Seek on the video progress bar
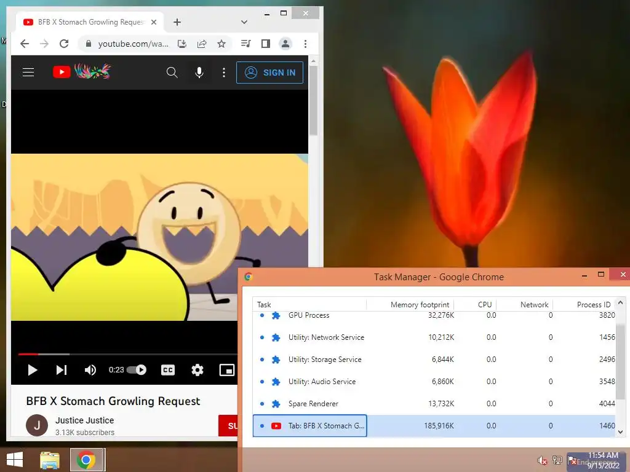This screenshot has width=630, height=472. (128, 355)
